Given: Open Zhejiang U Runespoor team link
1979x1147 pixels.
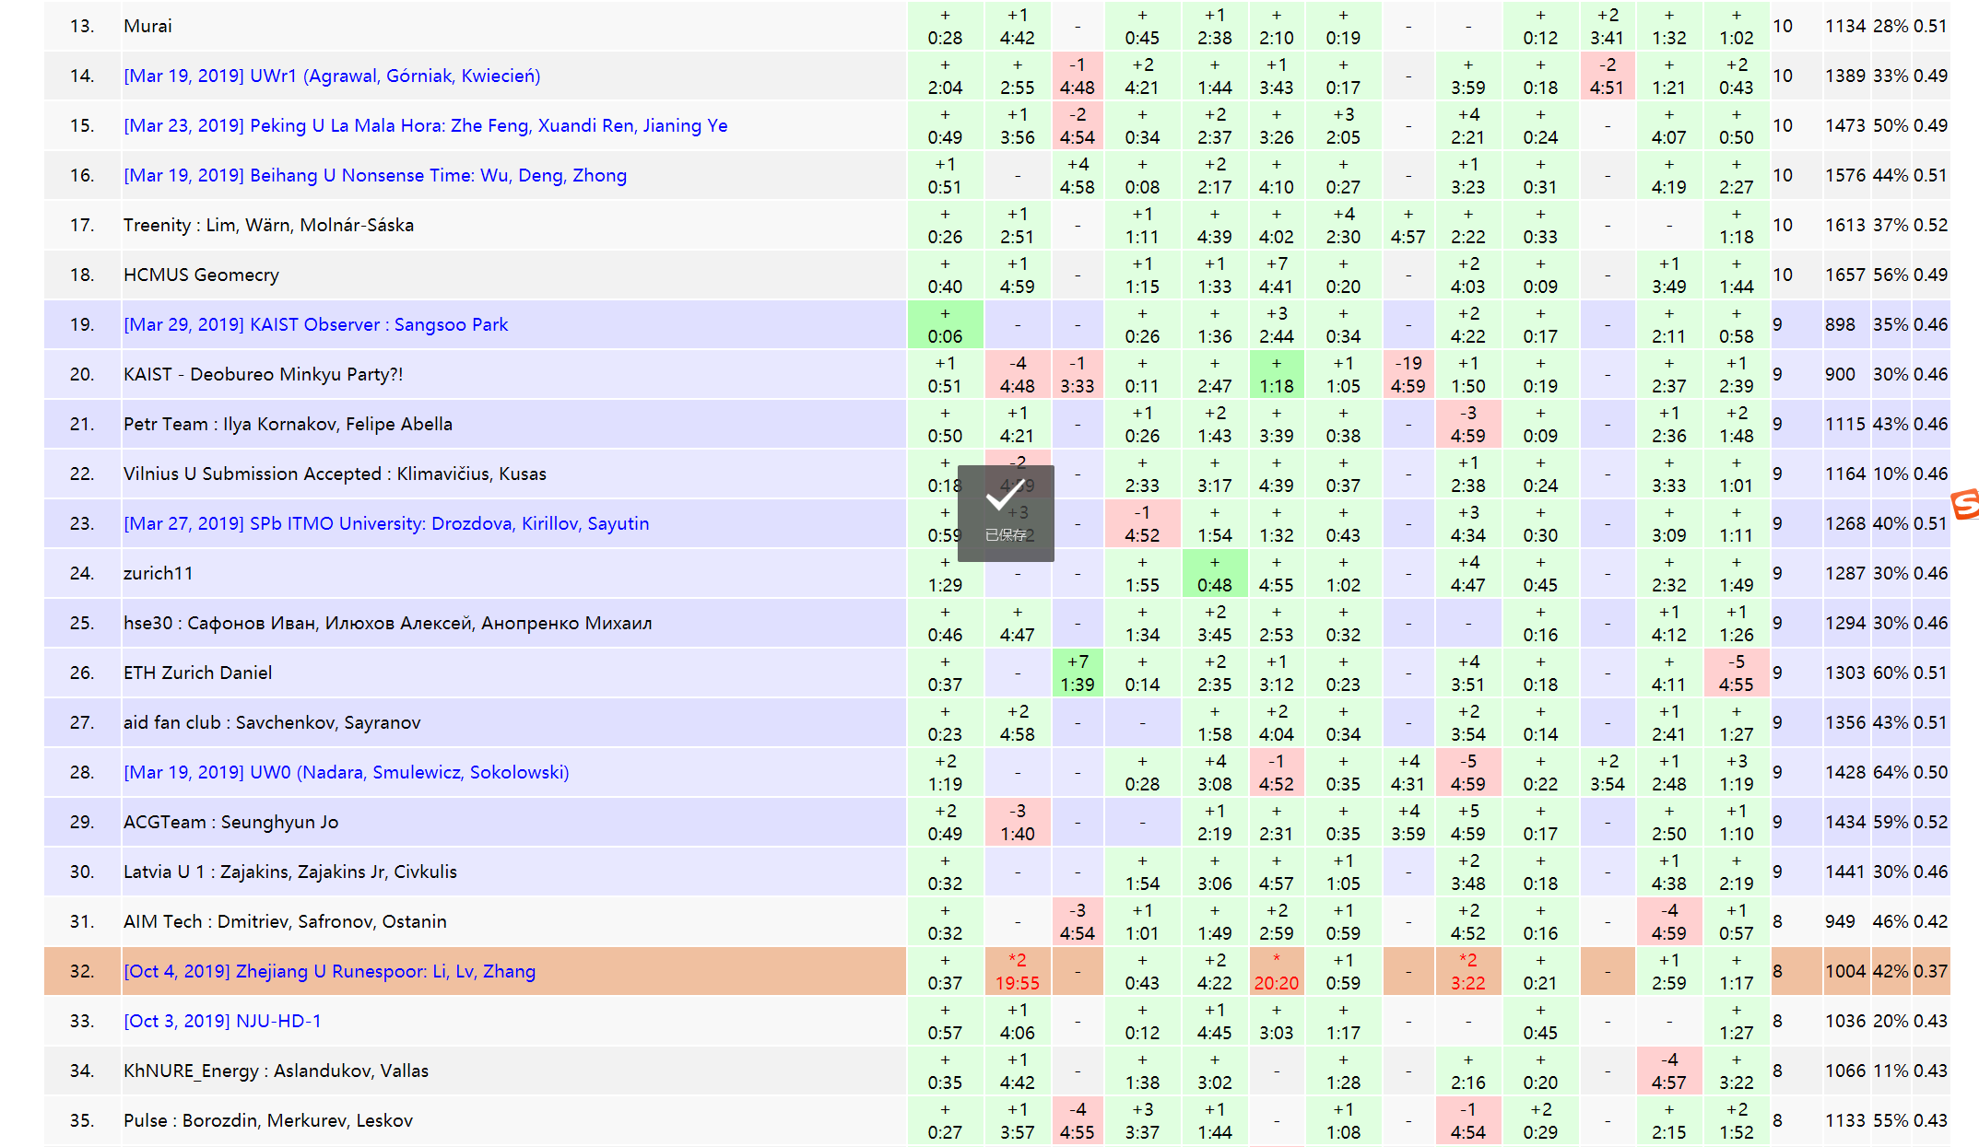Looking at the screenshot, I should click(329, 971).
